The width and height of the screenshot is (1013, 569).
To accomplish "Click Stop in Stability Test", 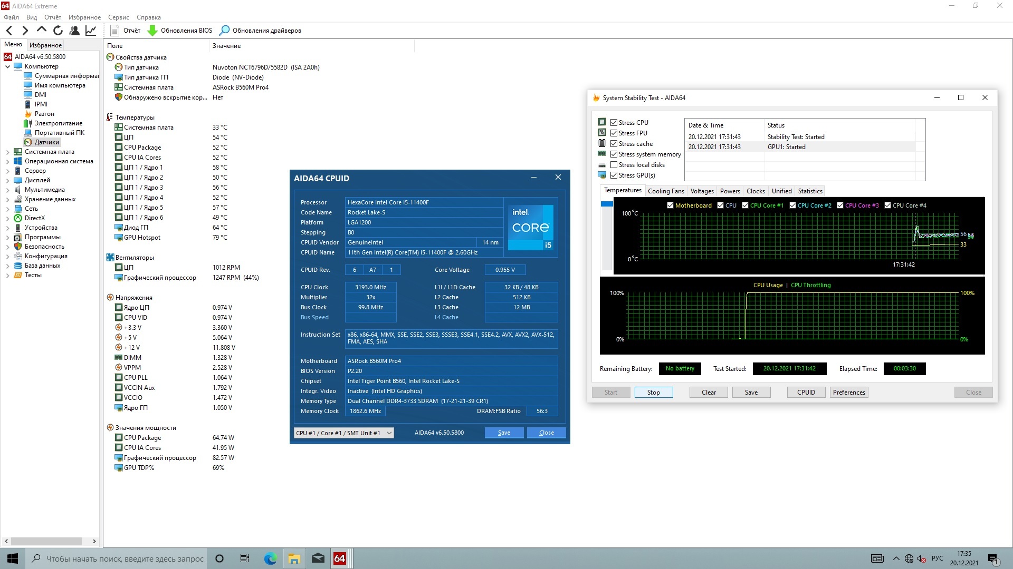I will click(x=653, y=393).
